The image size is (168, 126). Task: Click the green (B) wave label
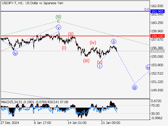(59, 17)
